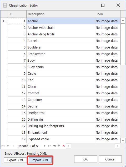This screenshot has width=126, height=167.
Task: Click the Export XML button
Action: pyautogui.click(x=15, y=160)
